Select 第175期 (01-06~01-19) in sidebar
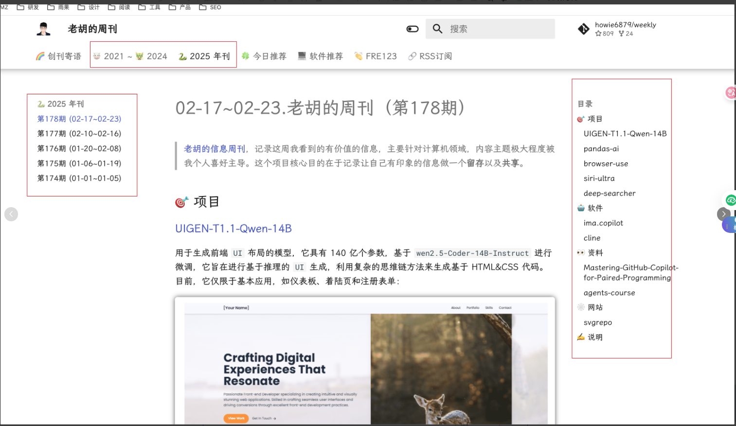 (x=79, y=163)
